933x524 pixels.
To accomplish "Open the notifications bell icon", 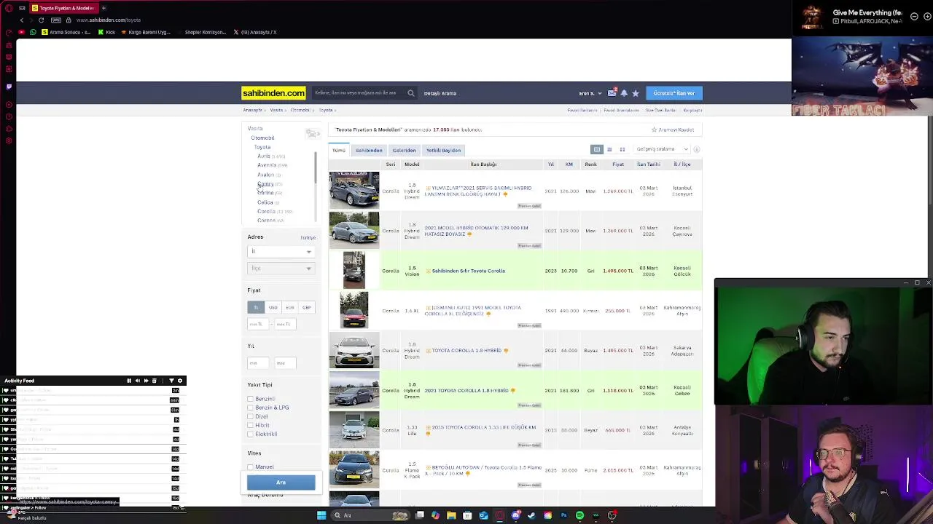I will coord(624,93).
